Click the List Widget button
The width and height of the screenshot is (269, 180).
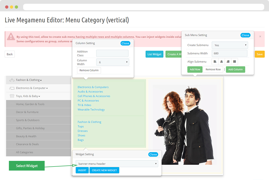(154, 54)
